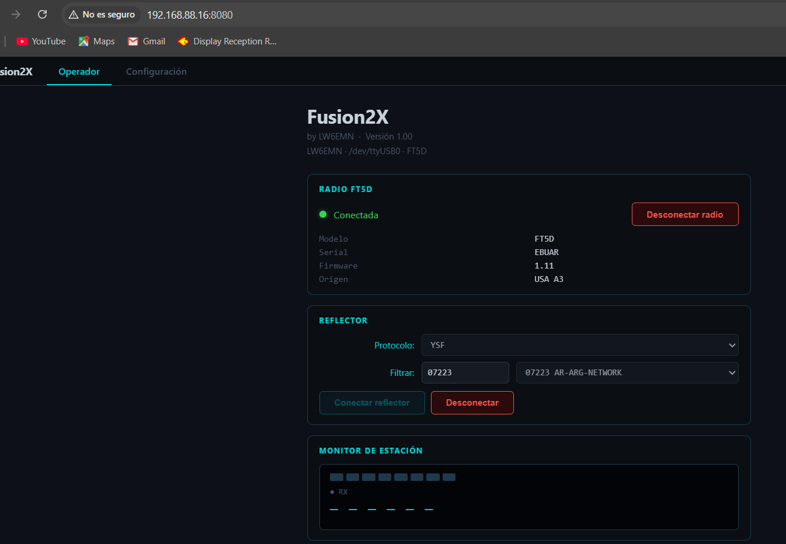Image resolution: width=786 pixels, height=544 pixels.
Task: Reload the page with the refresh icon
Action: click(42, 15)
